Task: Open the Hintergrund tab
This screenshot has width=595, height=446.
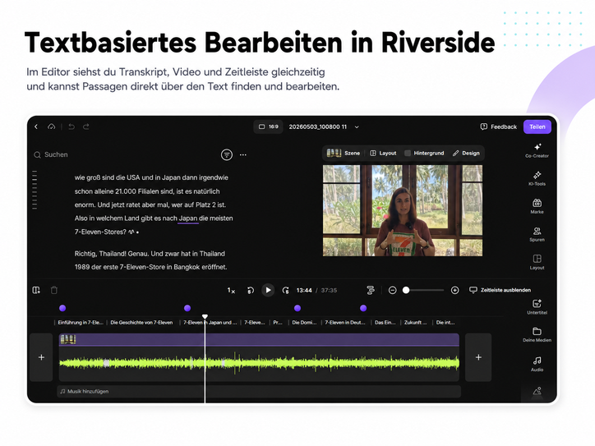Action: 424,154
